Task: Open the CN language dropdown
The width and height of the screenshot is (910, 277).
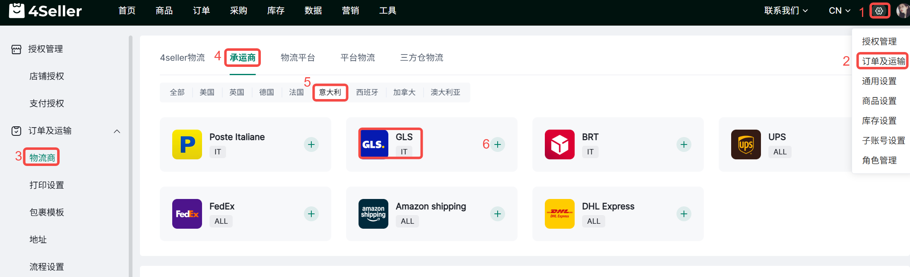Action: (x=839, y=11)
